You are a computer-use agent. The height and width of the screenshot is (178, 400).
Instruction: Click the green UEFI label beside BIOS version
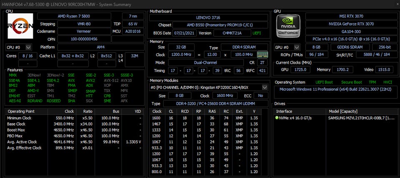(257, 33)
